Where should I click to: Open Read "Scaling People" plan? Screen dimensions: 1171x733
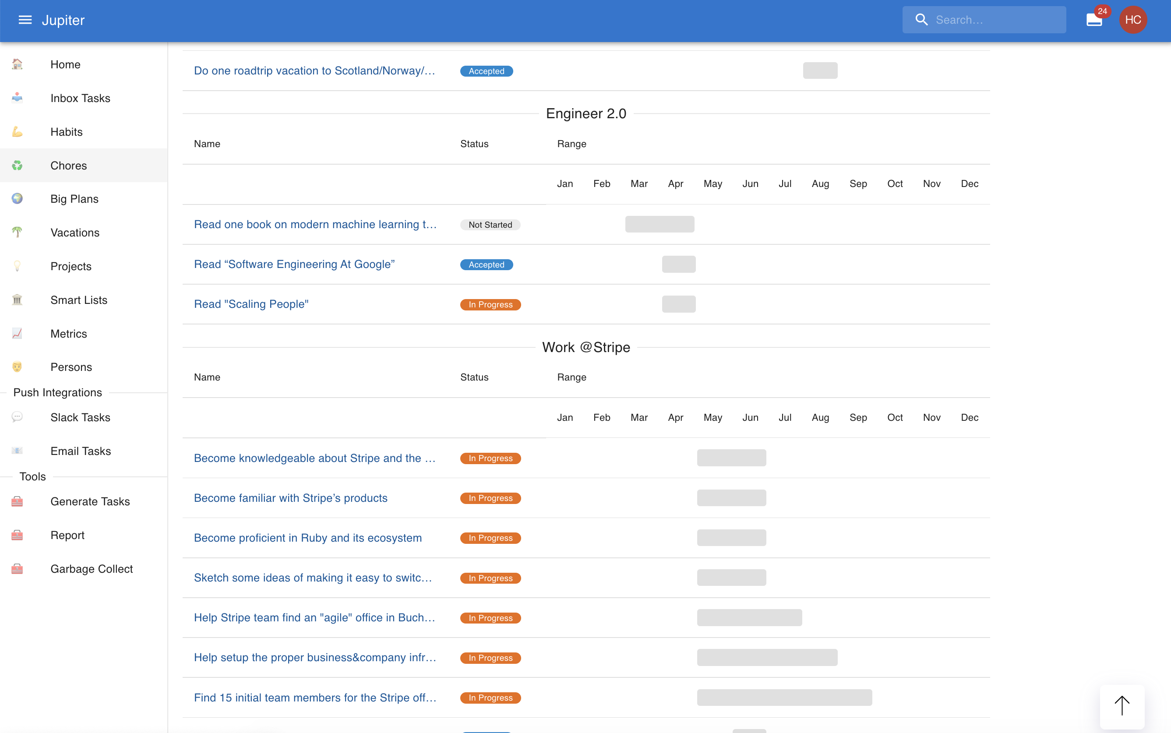coord(251,304)
